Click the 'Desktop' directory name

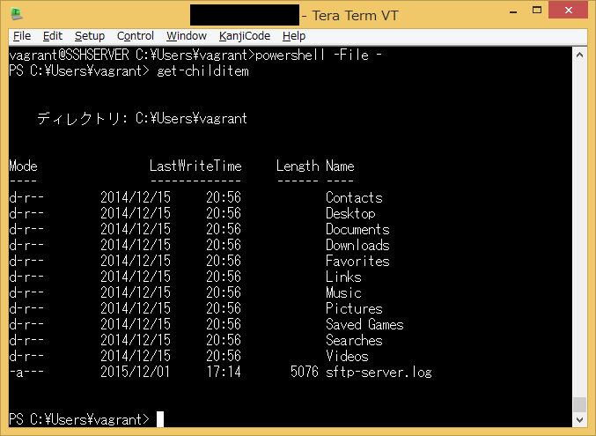(x=350, y=213)
